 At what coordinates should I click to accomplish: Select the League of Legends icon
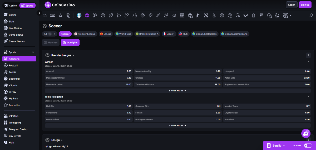(277, 16)
